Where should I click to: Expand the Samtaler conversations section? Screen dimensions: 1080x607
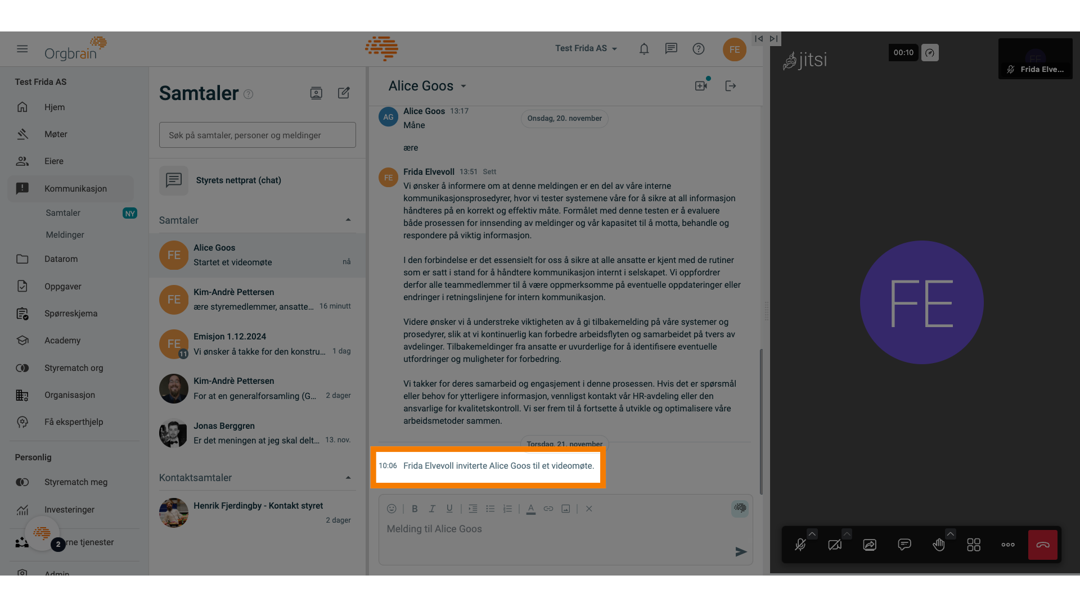346,220
